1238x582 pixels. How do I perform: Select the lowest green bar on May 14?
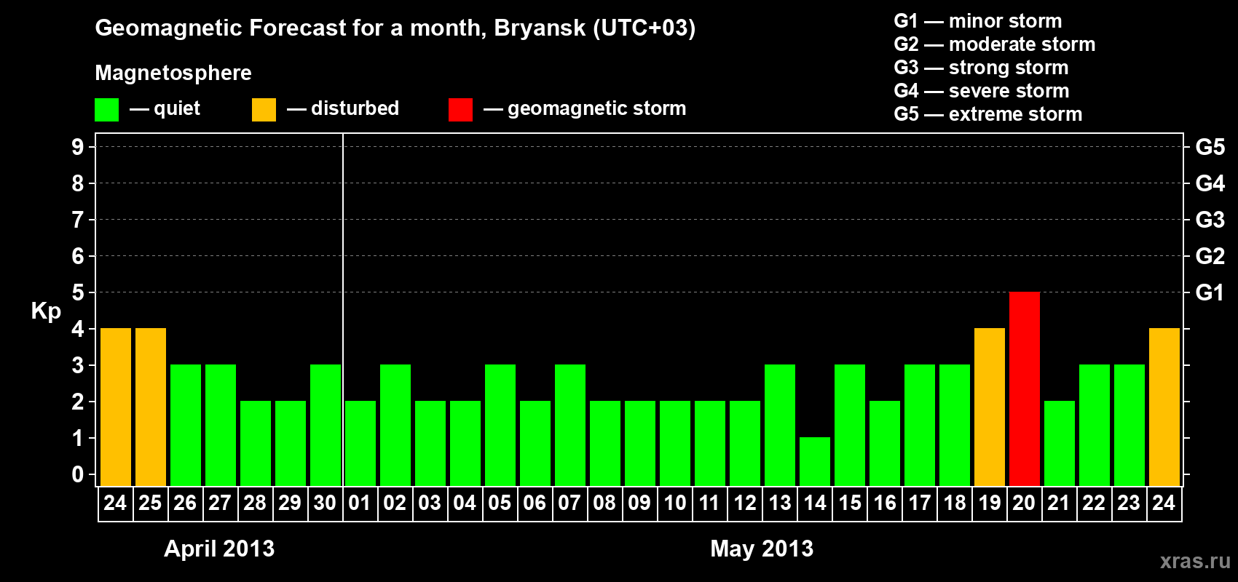tap(815, 462)
